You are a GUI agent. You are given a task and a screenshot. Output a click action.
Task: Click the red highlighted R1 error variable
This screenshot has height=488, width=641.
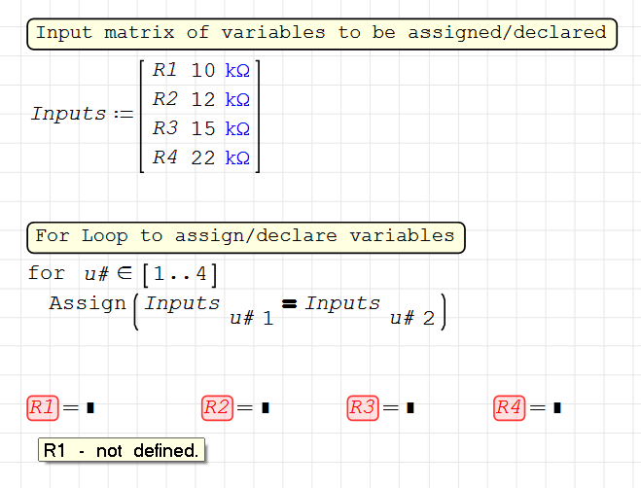pyautogui.click(x=42, y=408)
